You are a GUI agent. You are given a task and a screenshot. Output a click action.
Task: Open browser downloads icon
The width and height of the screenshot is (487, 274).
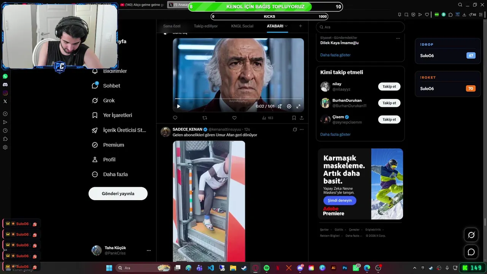[x=464, y=14]
